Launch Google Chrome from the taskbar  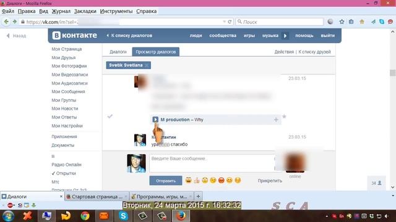(x=85, y=216)
